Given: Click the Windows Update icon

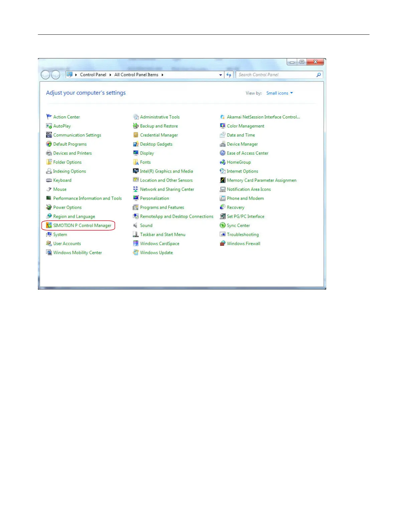Looking at the screenshot, I should click(136, 252).
